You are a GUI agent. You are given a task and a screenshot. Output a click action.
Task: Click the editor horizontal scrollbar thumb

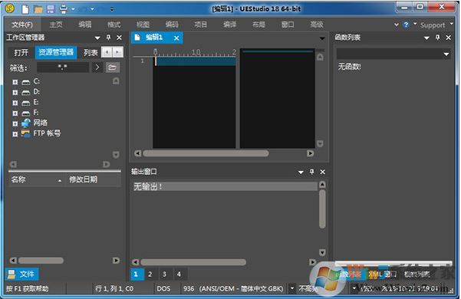point(206,153)
